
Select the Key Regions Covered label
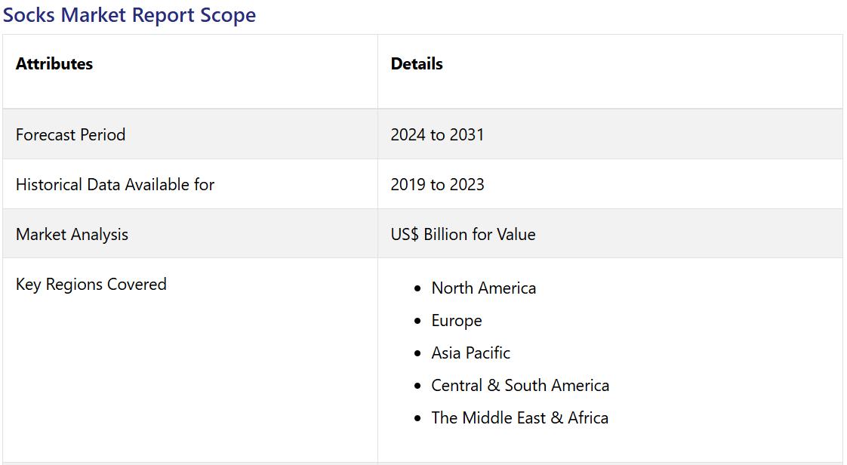point(91,285)
